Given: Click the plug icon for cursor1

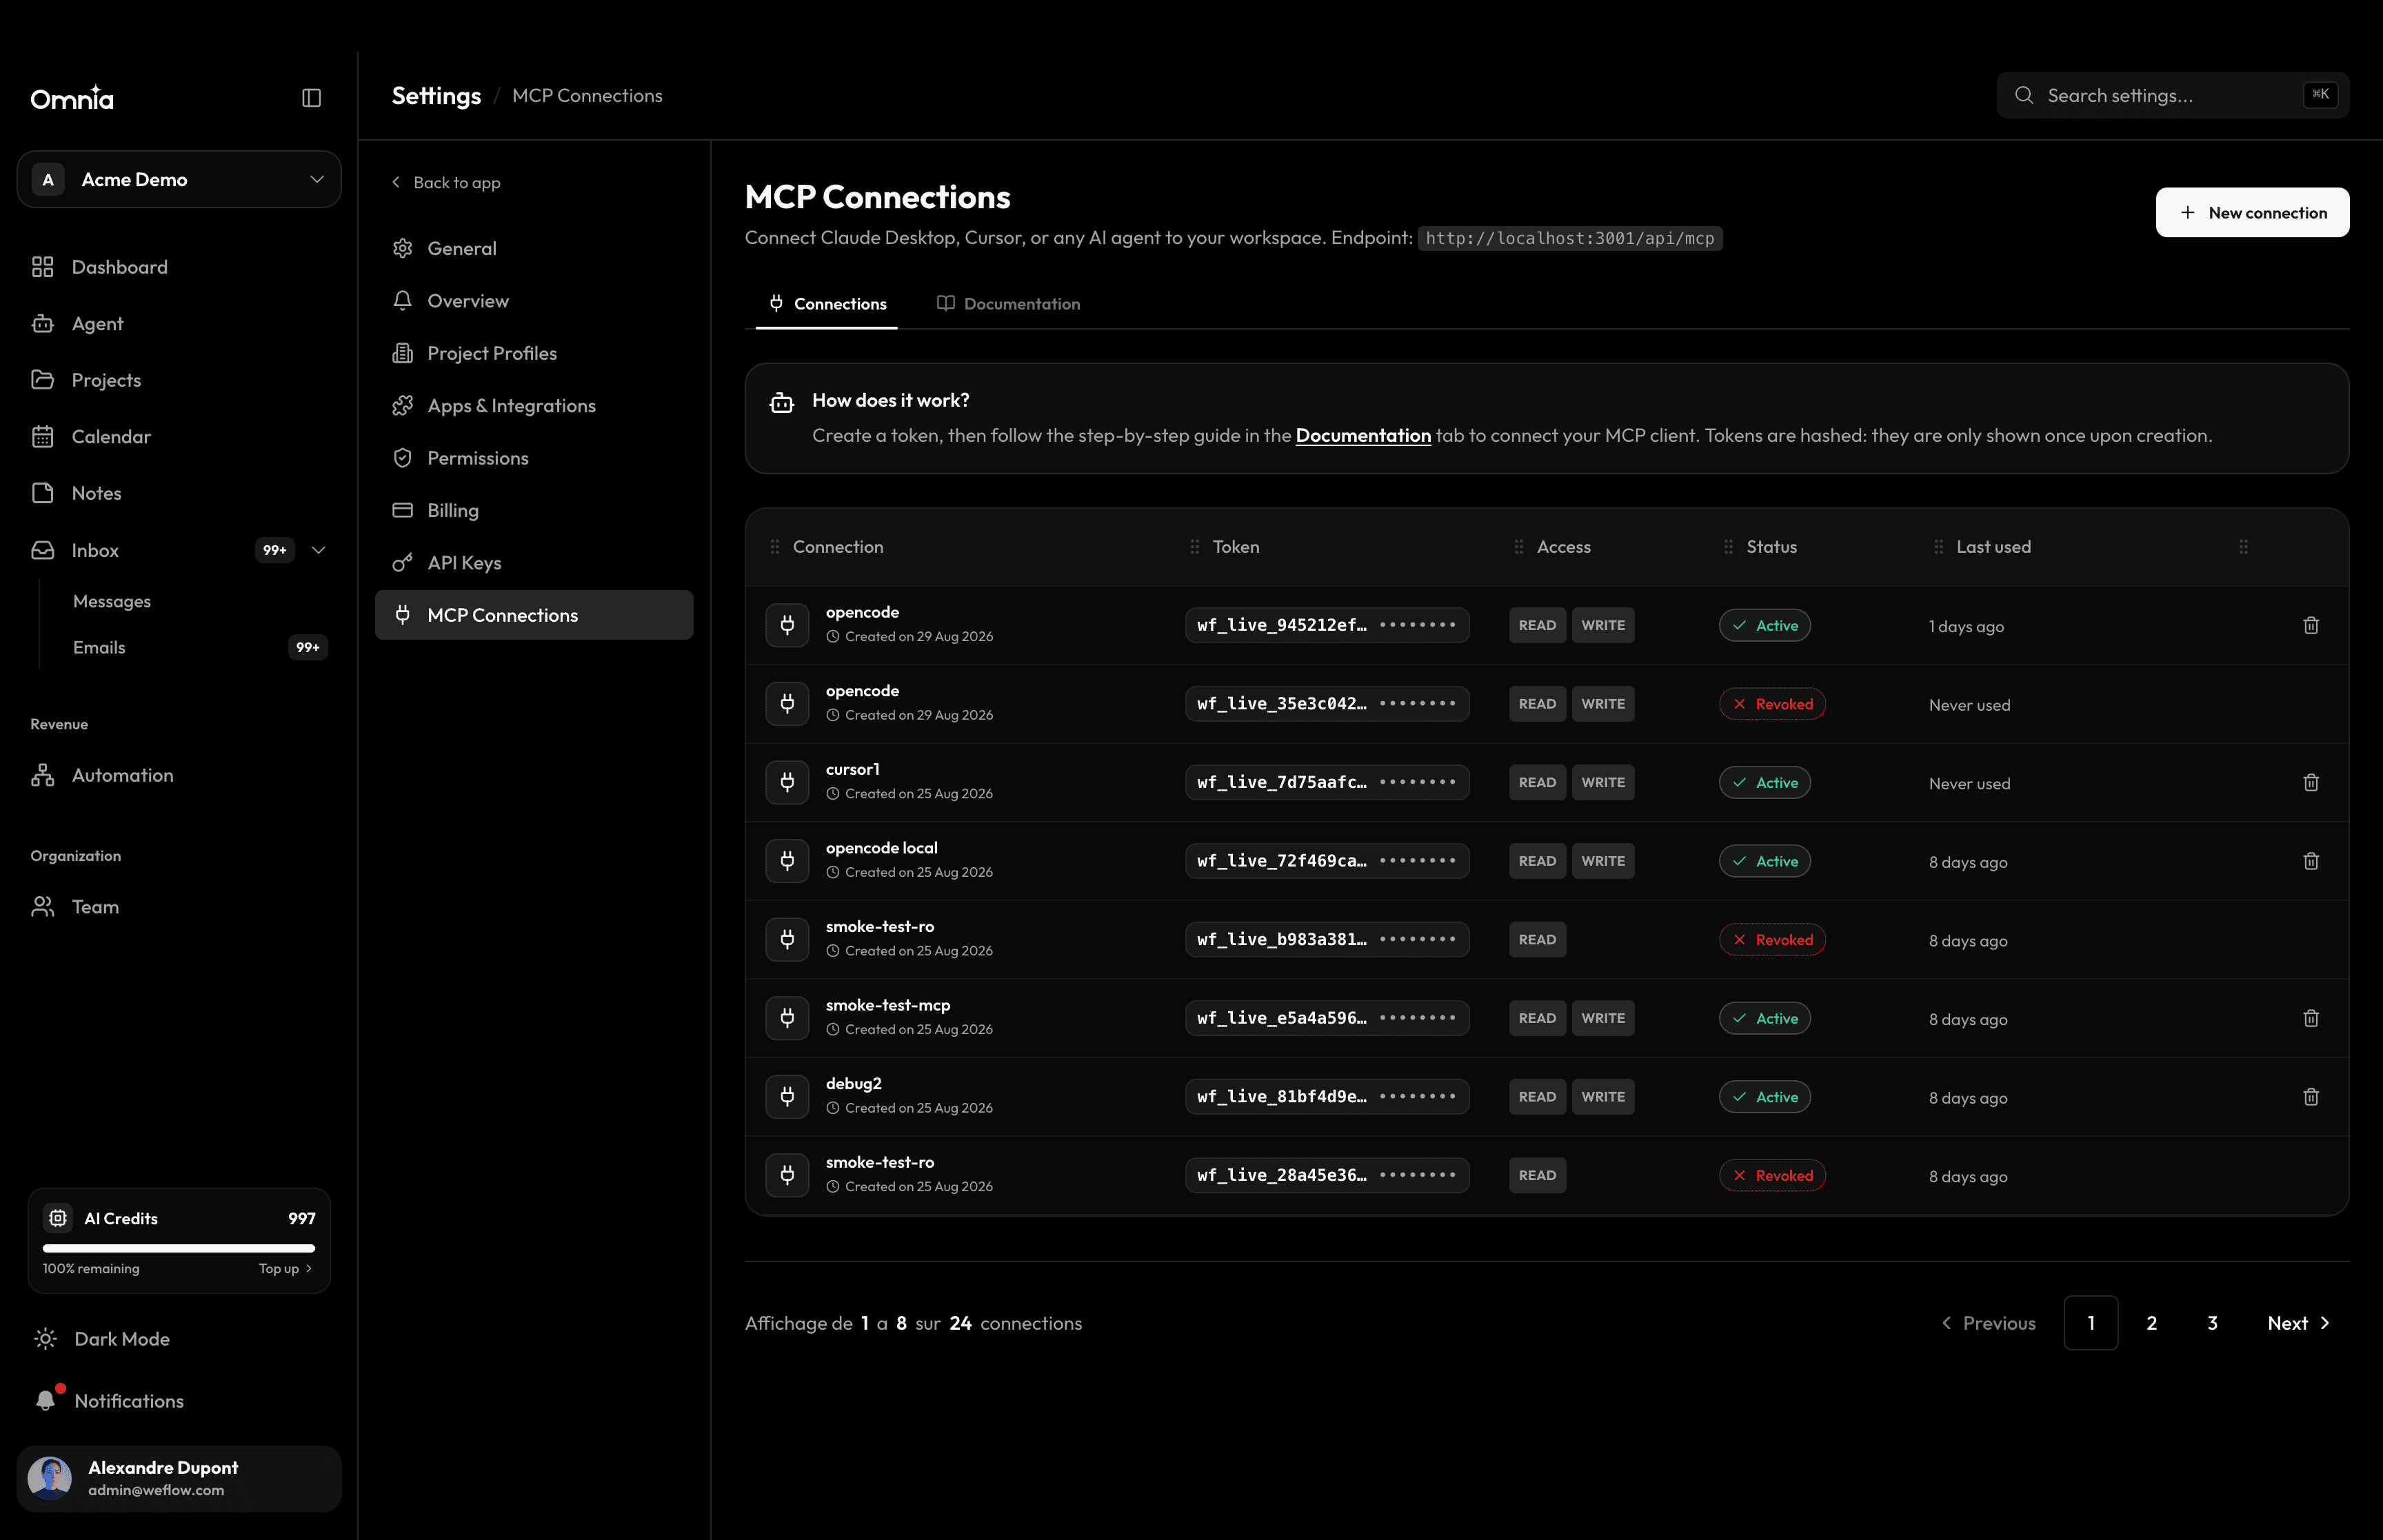Looking at the screenshot, I should click(787, 782).
